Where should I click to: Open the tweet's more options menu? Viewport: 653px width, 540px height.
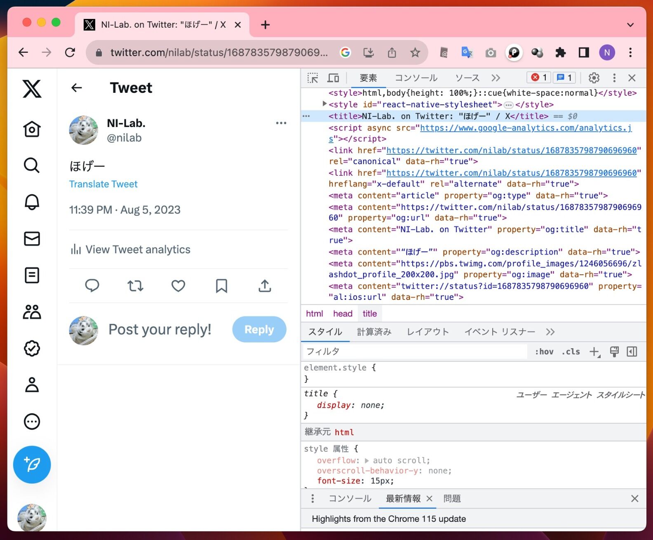[281, 123]
